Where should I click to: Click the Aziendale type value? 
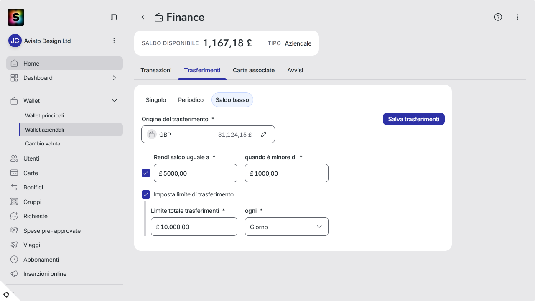tap(298, 43)
